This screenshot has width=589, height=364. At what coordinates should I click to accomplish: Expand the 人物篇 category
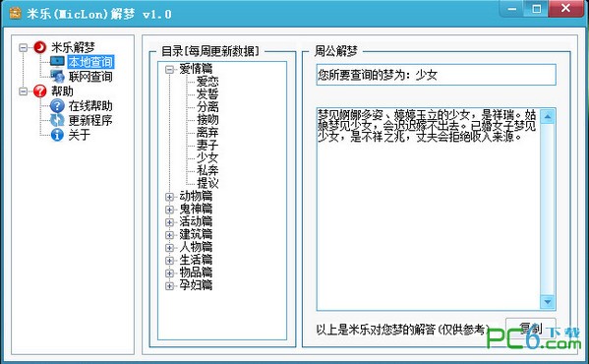coord(169,248)
